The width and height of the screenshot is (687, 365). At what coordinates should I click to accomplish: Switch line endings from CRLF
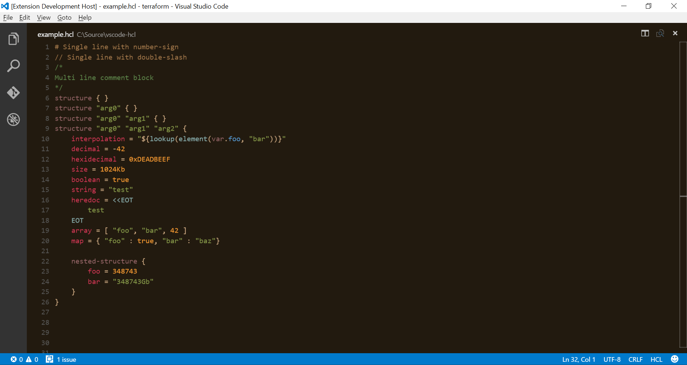(x=636, y=359)
